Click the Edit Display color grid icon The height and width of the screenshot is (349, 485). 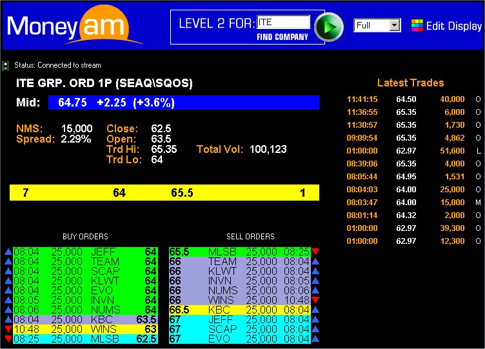tap(417, 26)
